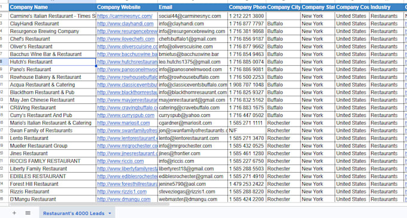Select the horizontal scrollbar thumb
407x218 pixels.
coord(90,204)
